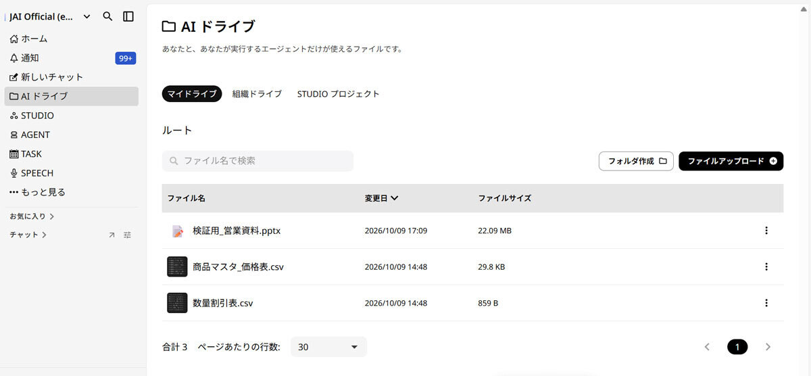Open STUDIO in sidebar
Viewport: 811px width, 376px height.
point(71,116)
